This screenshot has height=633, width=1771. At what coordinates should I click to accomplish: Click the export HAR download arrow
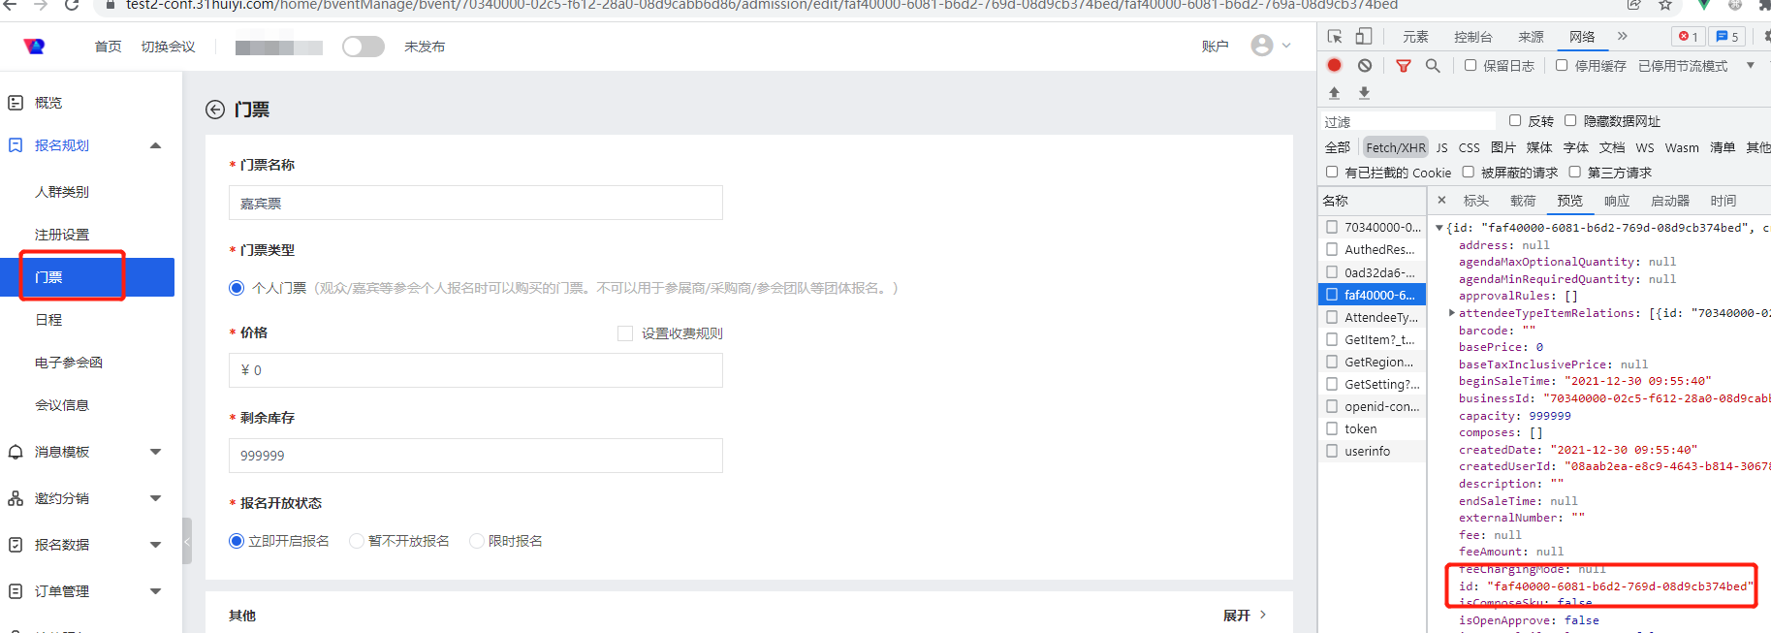click(x=1365, y=93)
